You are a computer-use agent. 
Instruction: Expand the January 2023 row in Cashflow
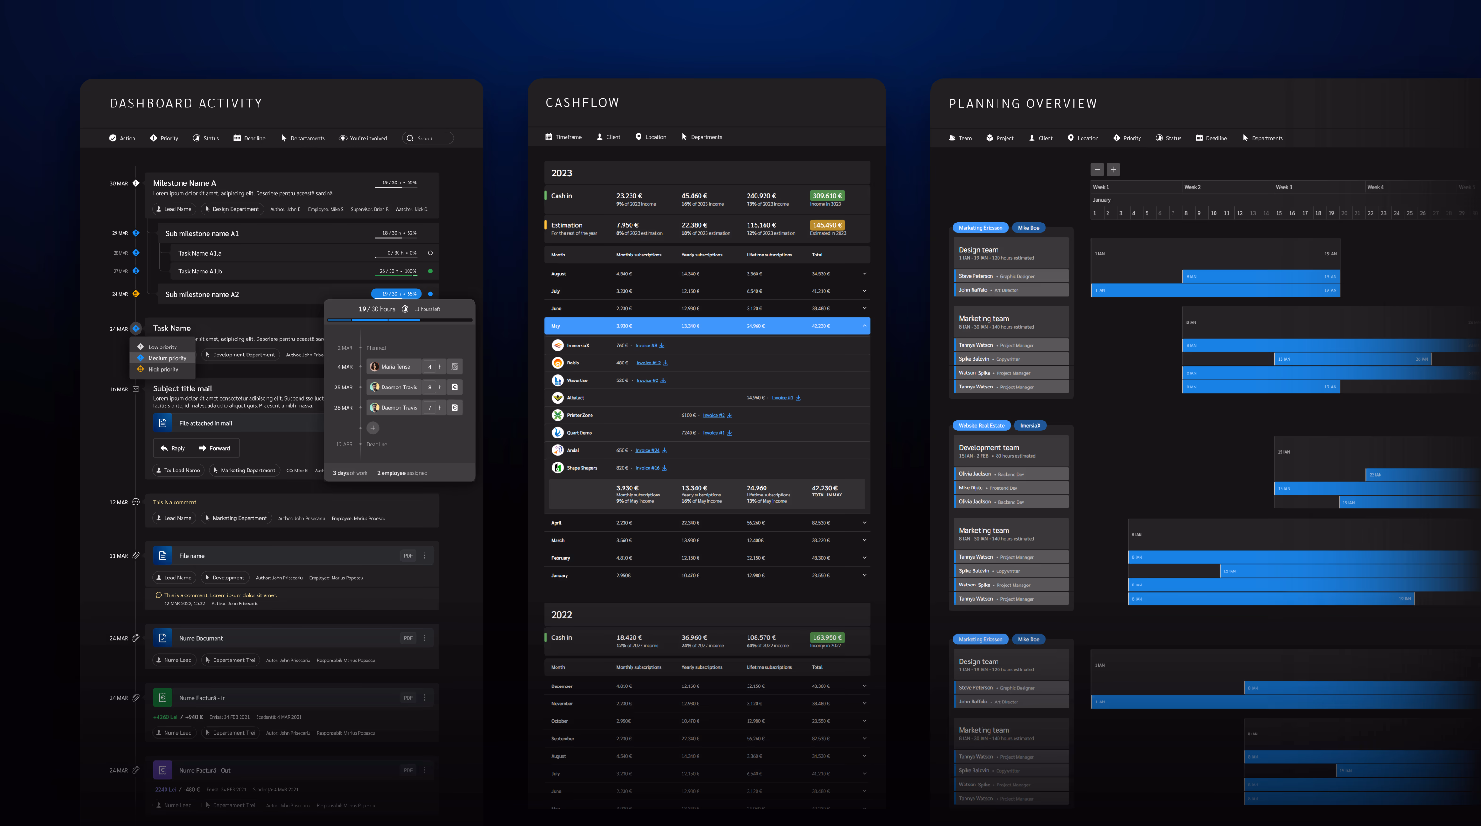click(x=864, y=575)
